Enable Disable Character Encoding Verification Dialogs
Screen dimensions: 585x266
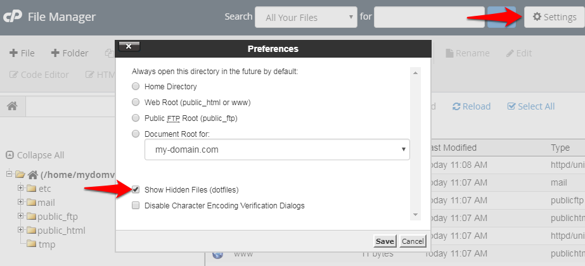pos(136,205)
